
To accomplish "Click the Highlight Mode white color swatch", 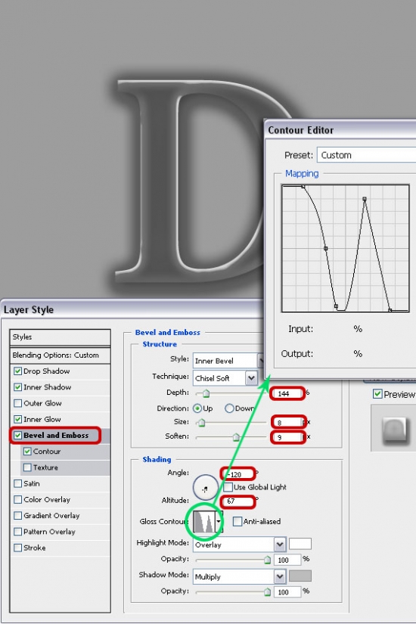I will tap(300, 544).
